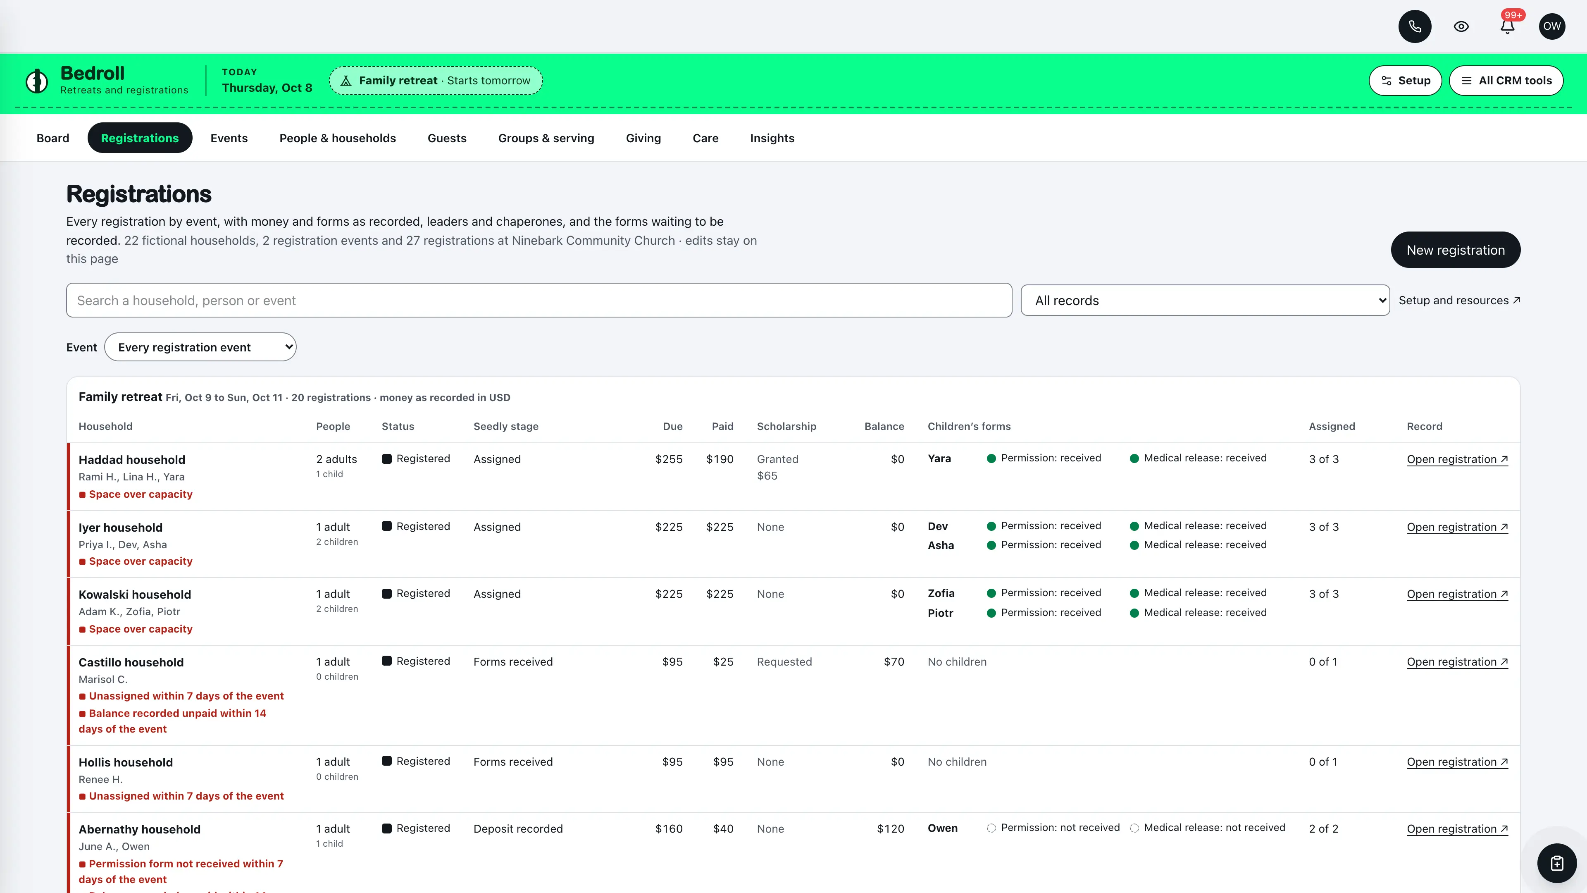Image resolution: width=1587 pixels, height=893 pixels.
Task: Open registration for Castillo household
Action: point(1457,662)
